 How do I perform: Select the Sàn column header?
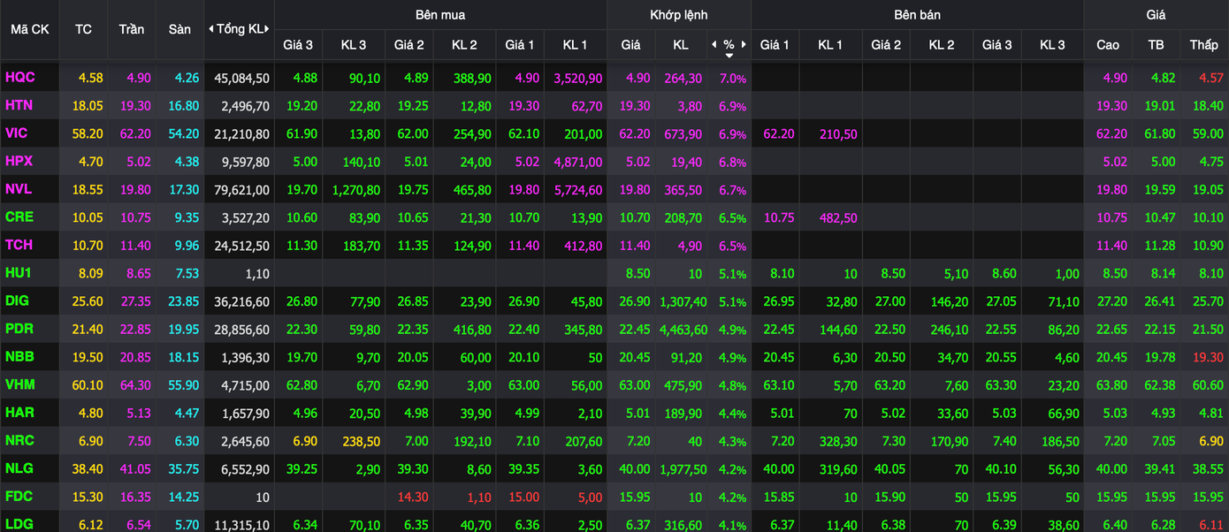(x=179, y=29)
